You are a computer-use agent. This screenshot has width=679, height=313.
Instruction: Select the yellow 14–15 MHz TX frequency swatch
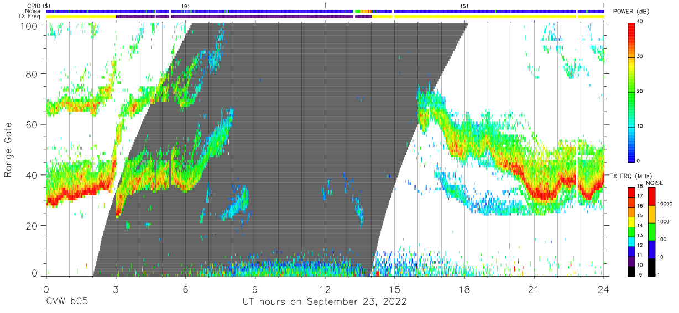tap(632, 222)
